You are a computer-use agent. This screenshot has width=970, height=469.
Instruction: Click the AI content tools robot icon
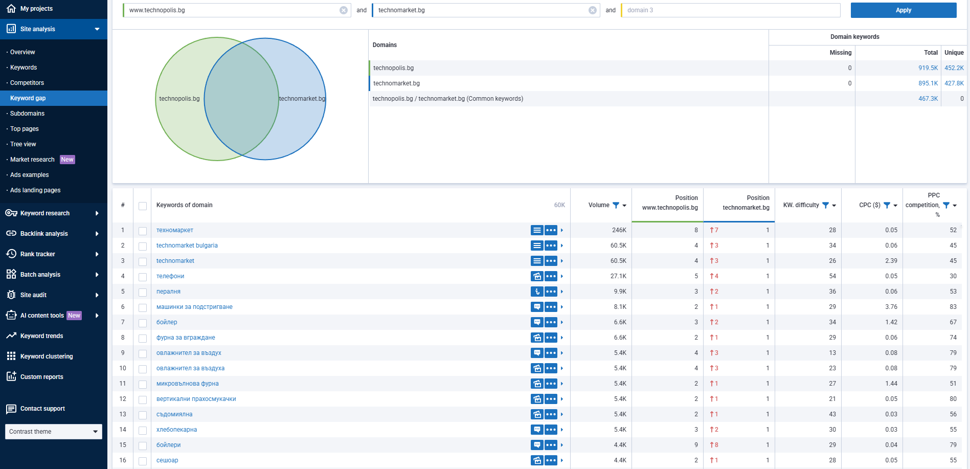click(11, 316)
